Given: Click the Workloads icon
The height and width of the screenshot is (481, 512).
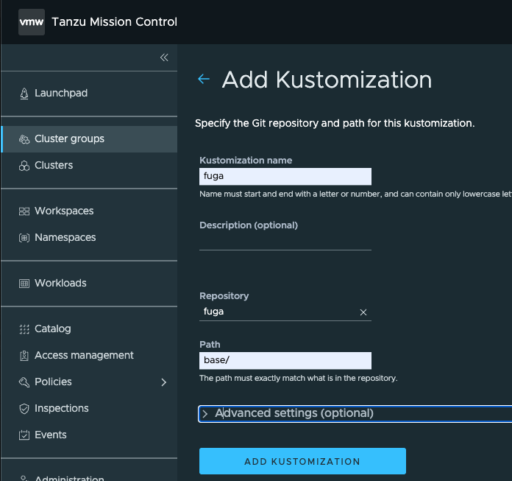Looking at the screenshot, I should tap(24, 284).
